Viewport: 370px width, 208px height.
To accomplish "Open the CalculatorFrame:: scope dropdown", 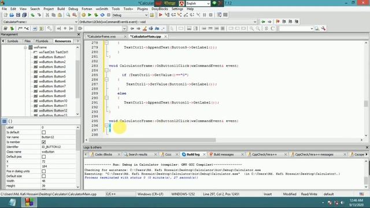I will click(76, 22).
